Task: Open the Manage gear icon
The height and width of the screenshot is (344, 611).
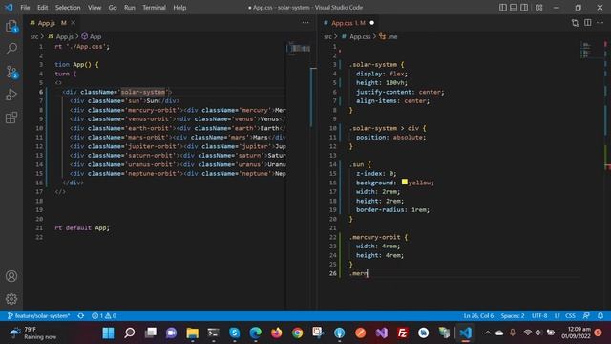Action: click(x=11, y=299)
